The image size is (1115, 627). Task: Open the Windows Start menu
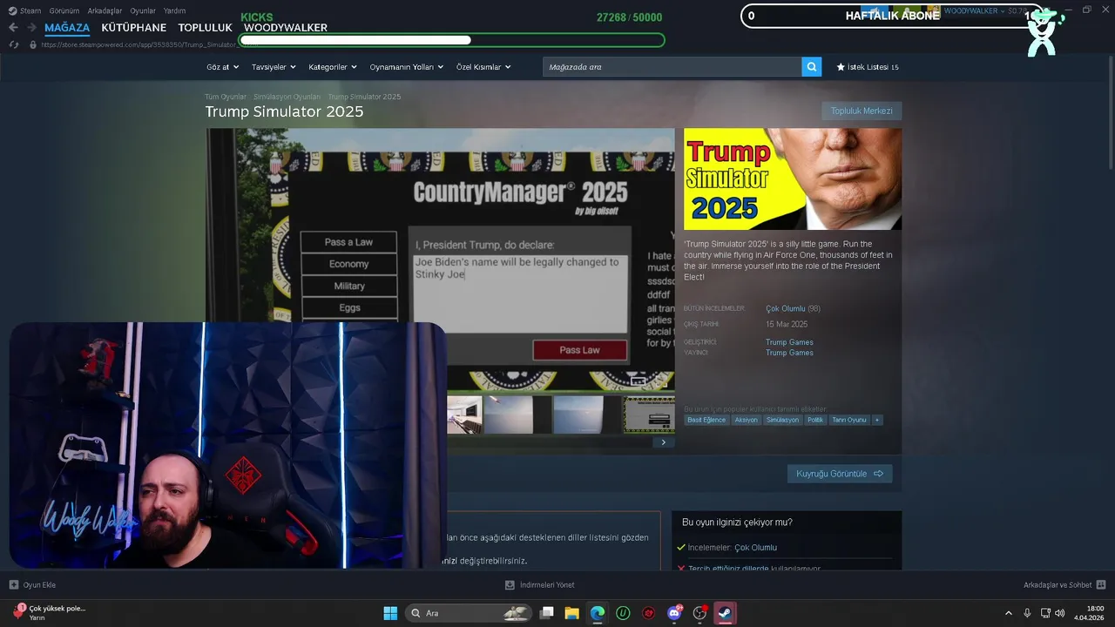[x=390, y=613]
